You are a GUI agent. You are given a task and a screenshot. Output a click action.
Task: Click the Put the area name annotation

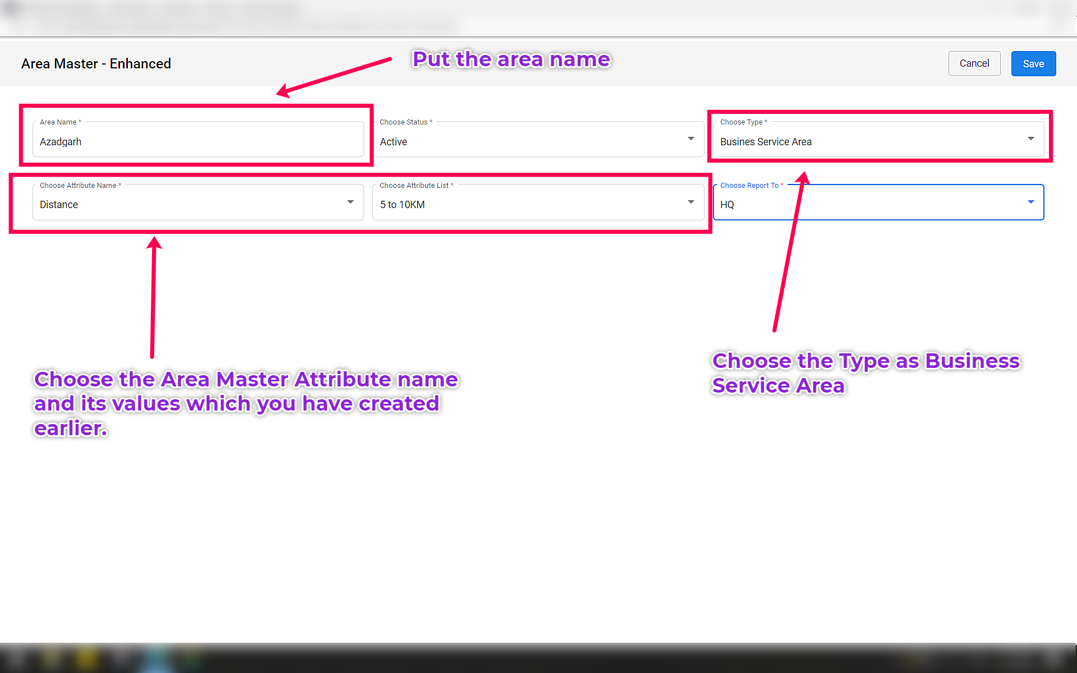pos(511,59)
